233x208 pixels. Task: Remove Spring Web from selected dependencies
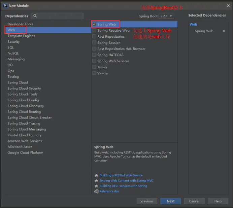coord(224,31)
